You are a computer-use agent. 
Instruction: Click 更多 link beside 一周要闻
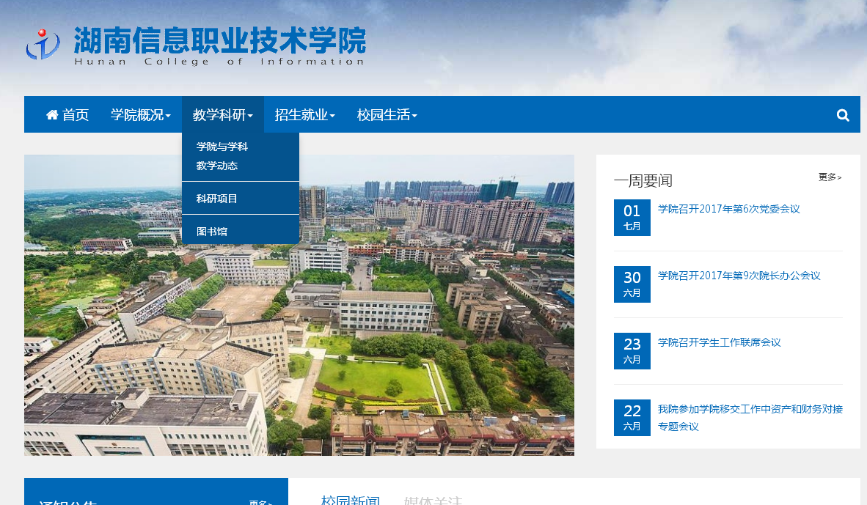pos(830,177)
